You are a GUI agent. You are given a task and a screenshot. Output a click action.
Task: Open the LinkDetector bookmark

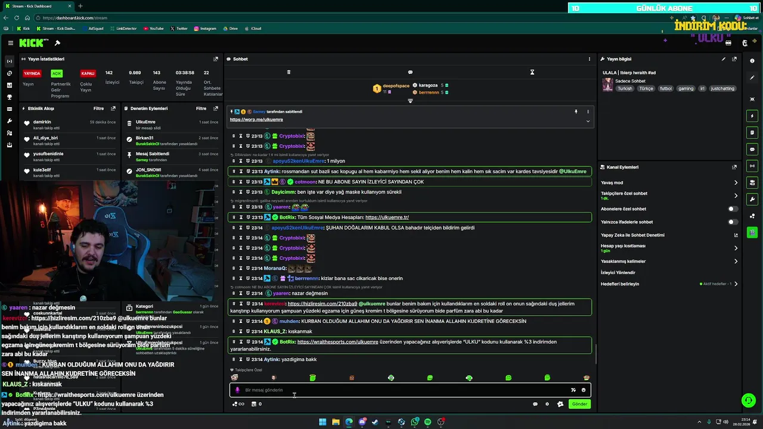pos(123,29)
